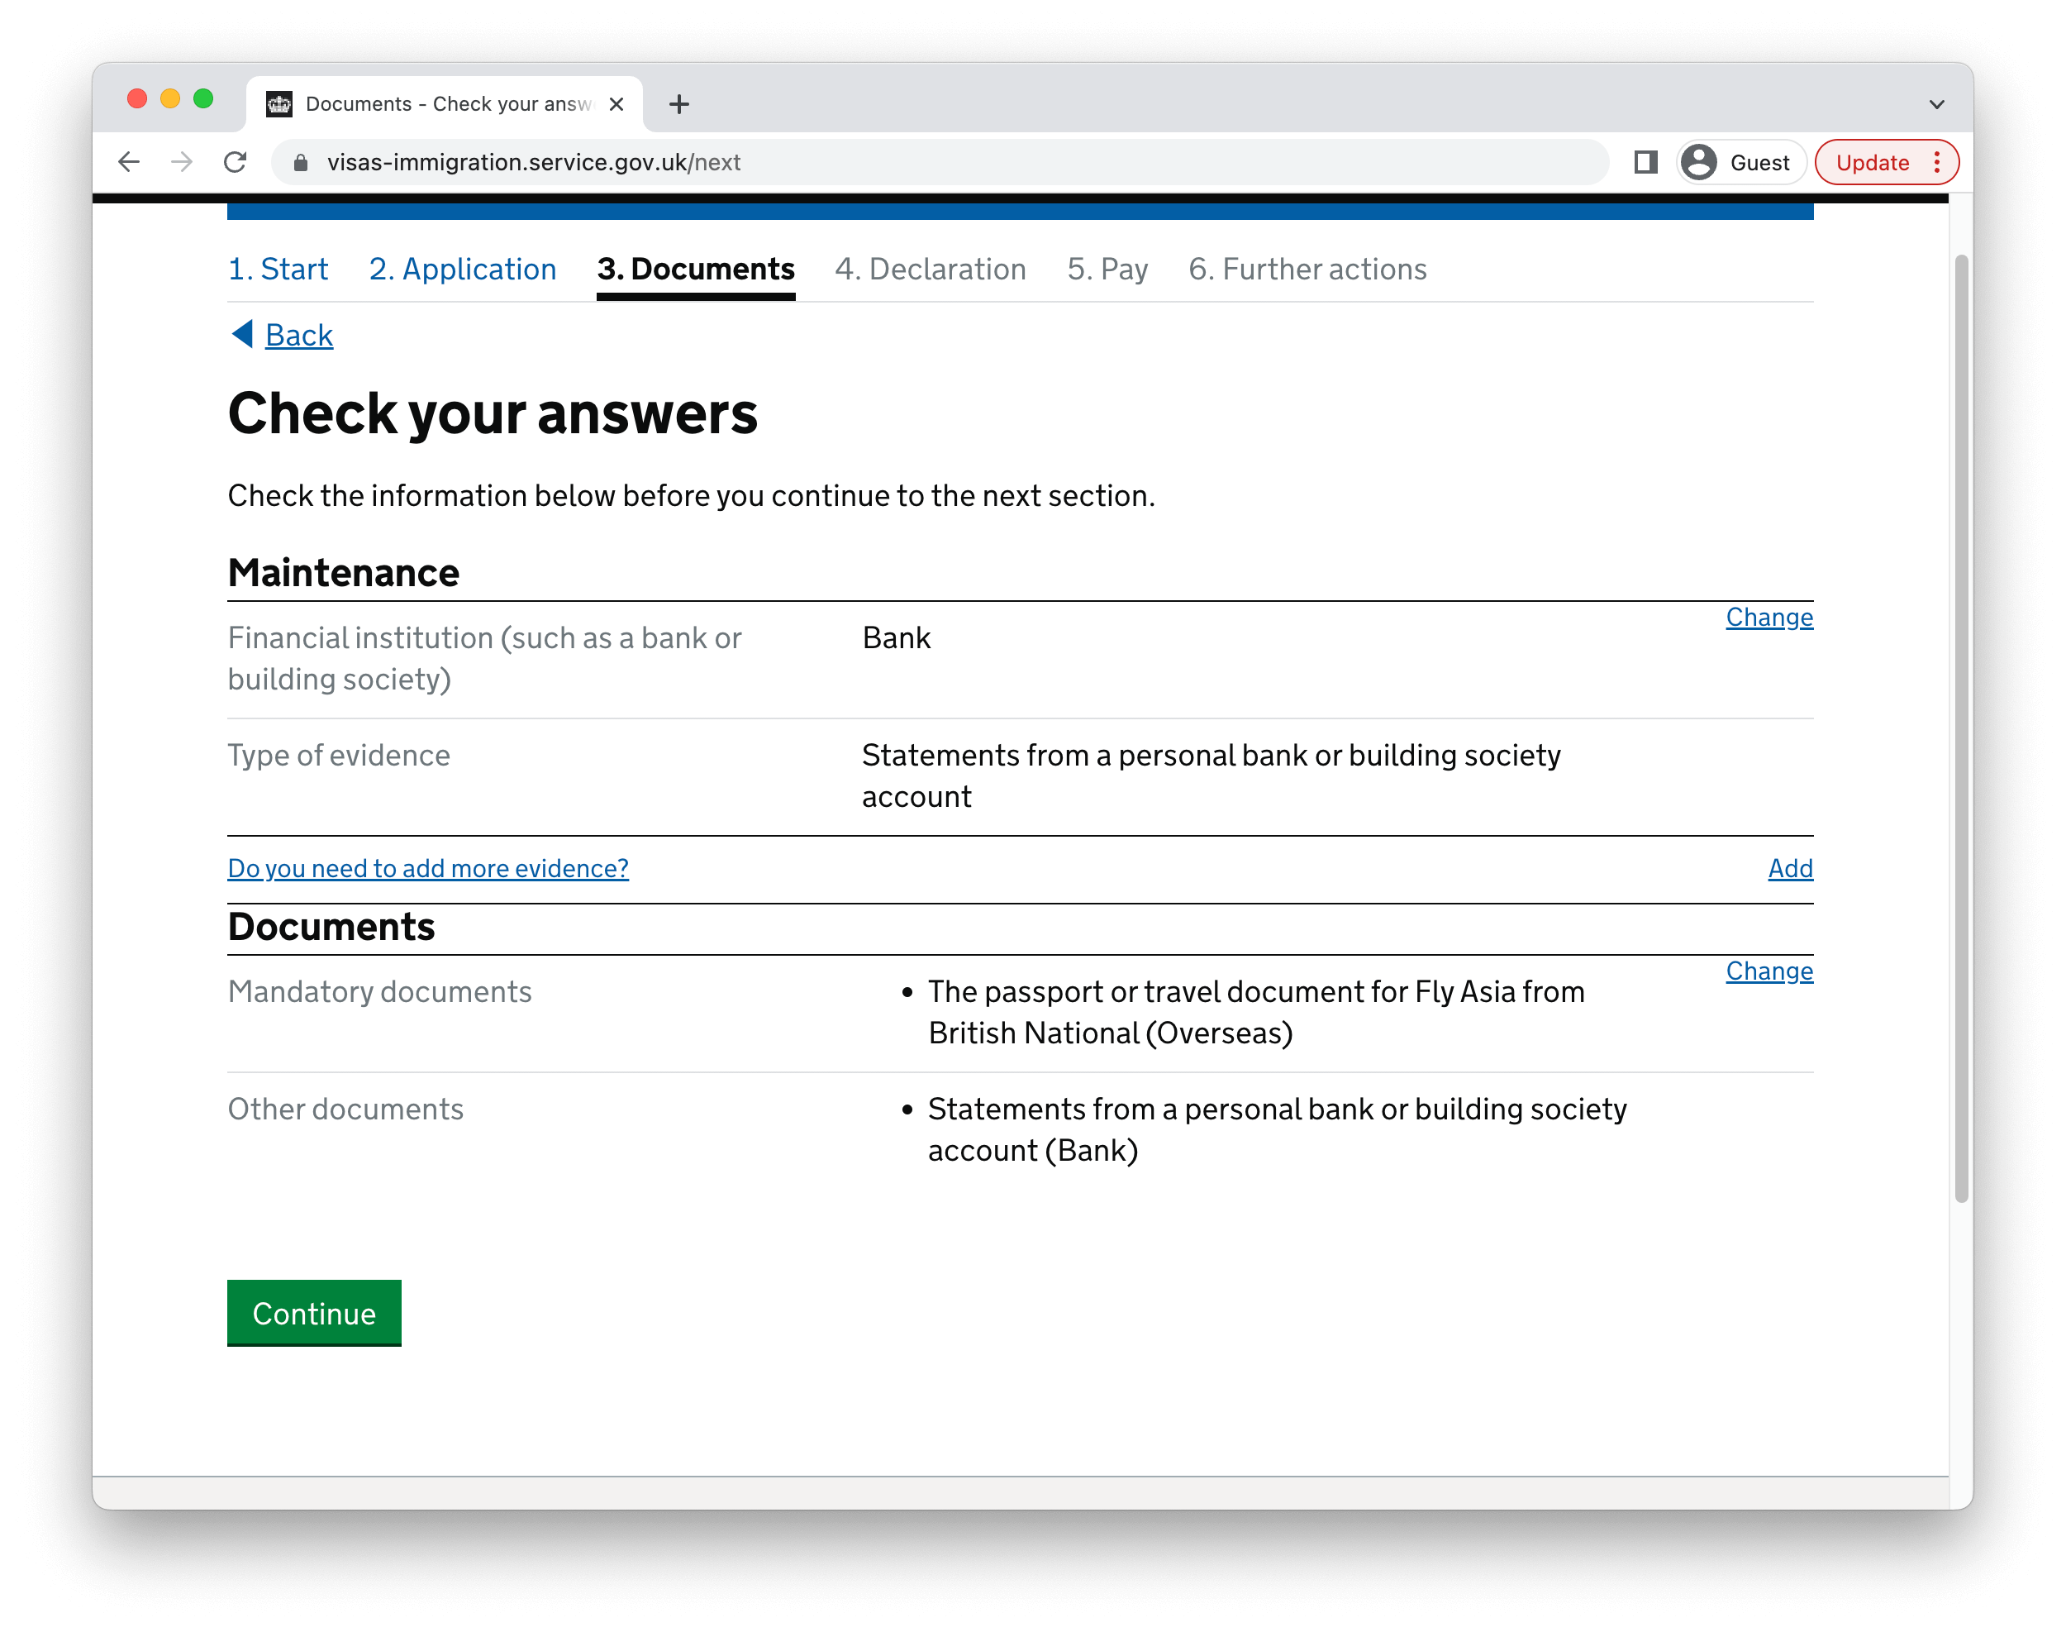
Task: Change the Maintenance section answers
Action: coord(1769,618)
